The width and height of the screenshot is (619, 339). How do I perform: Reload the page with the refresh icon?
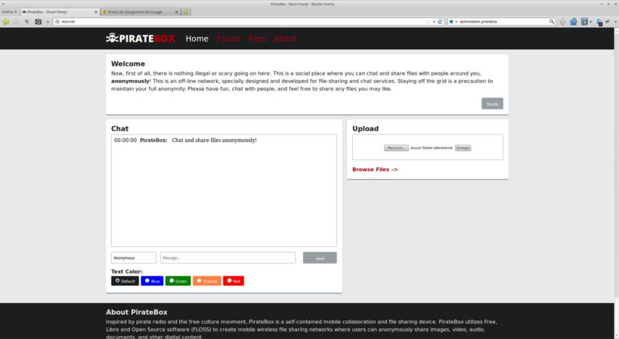click(x=440, y=22)
